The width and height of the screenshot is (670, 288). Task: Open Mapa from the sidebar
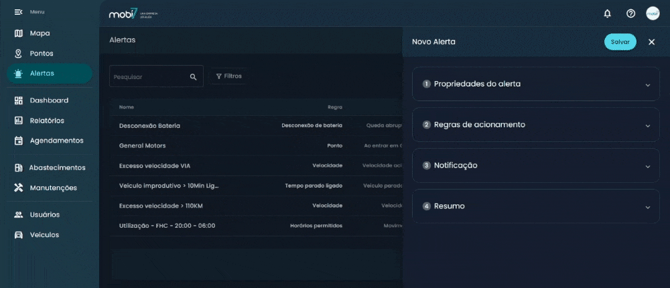[40, 33]
